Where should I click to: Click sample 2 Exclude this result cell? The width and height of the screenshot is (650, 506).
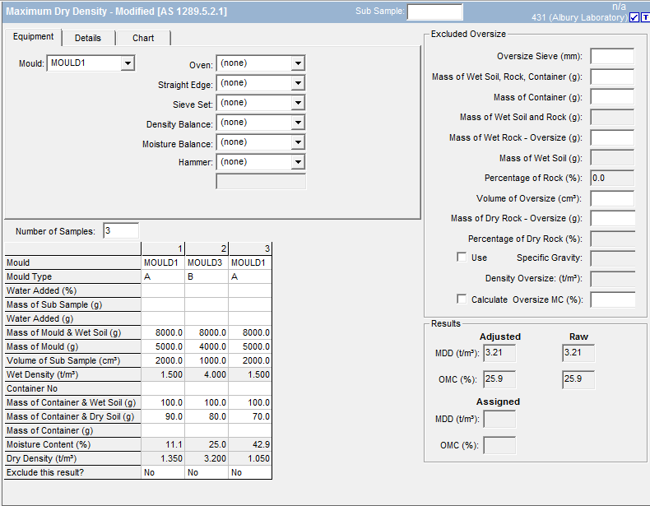[207, 472]
